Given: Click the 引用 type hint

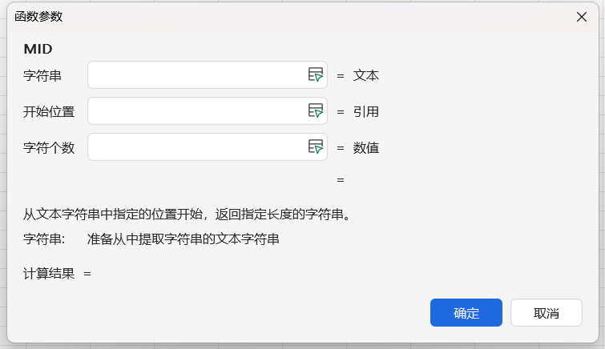Looking at the screenshot, I should pyautogui.click(x=366, y=112).
